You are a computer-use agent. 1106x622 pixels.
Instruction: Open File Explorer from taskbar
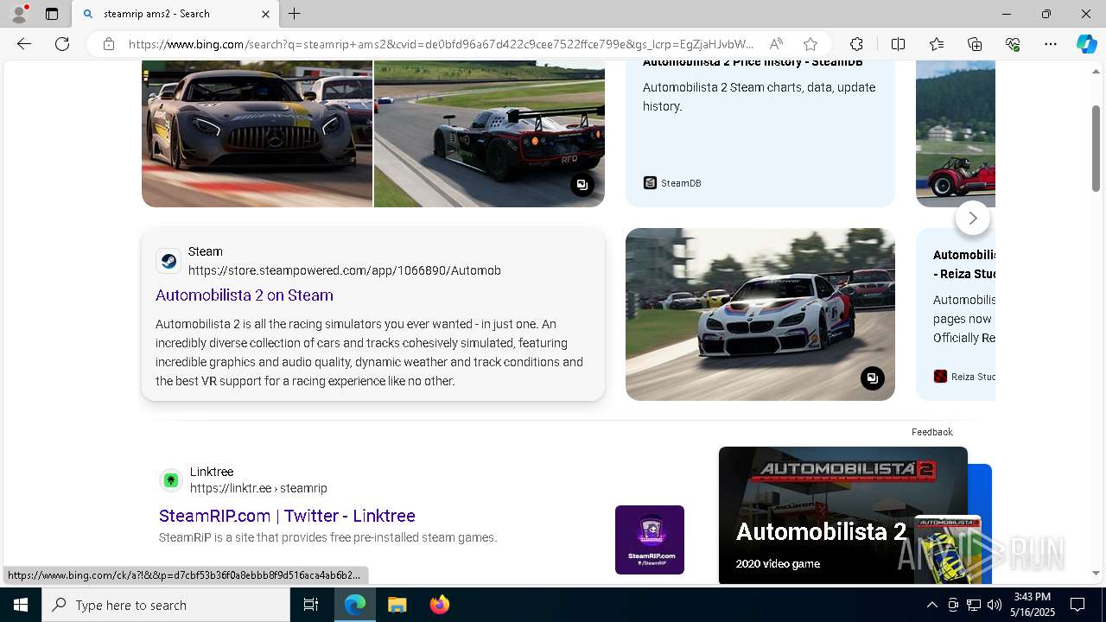pyautogui.click(x=397, y=605)
